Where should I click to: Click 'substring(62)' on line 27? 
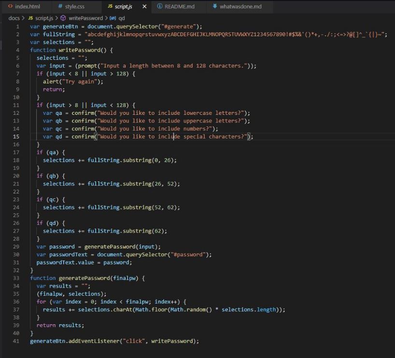click(x=143, y=231)
